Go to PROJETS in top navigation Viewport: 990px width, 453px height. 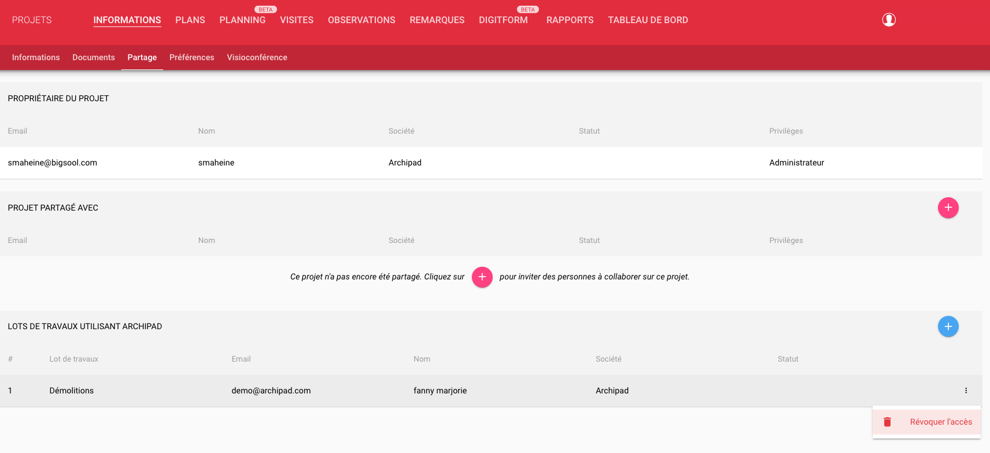click(32, 20)
